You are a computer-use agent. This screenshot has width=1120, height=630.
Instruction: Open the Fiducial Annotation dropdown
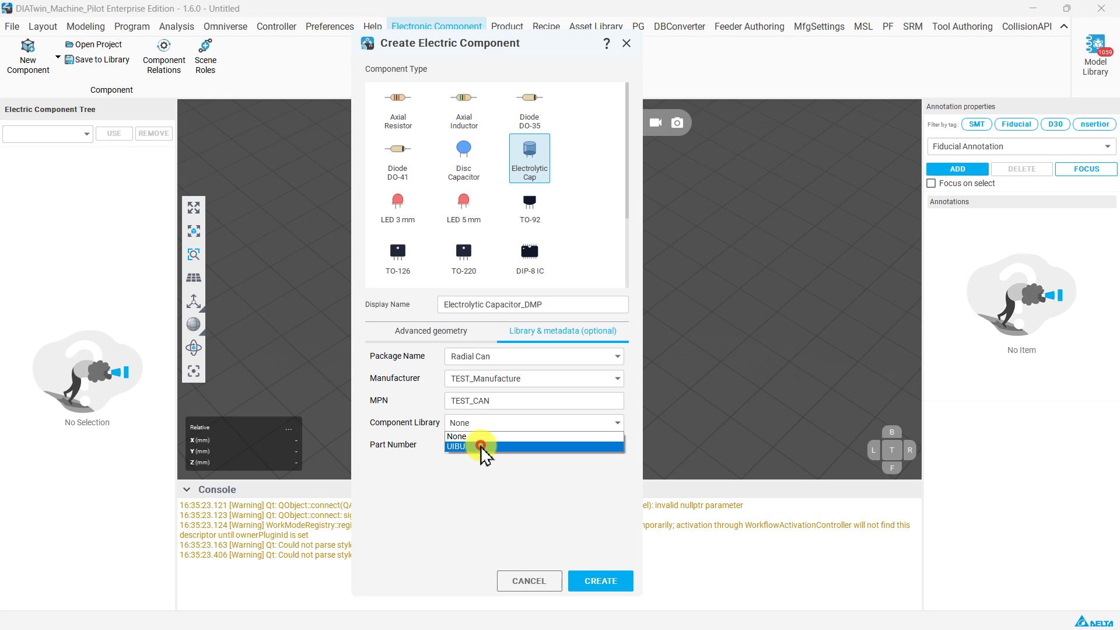[1021, 146]
